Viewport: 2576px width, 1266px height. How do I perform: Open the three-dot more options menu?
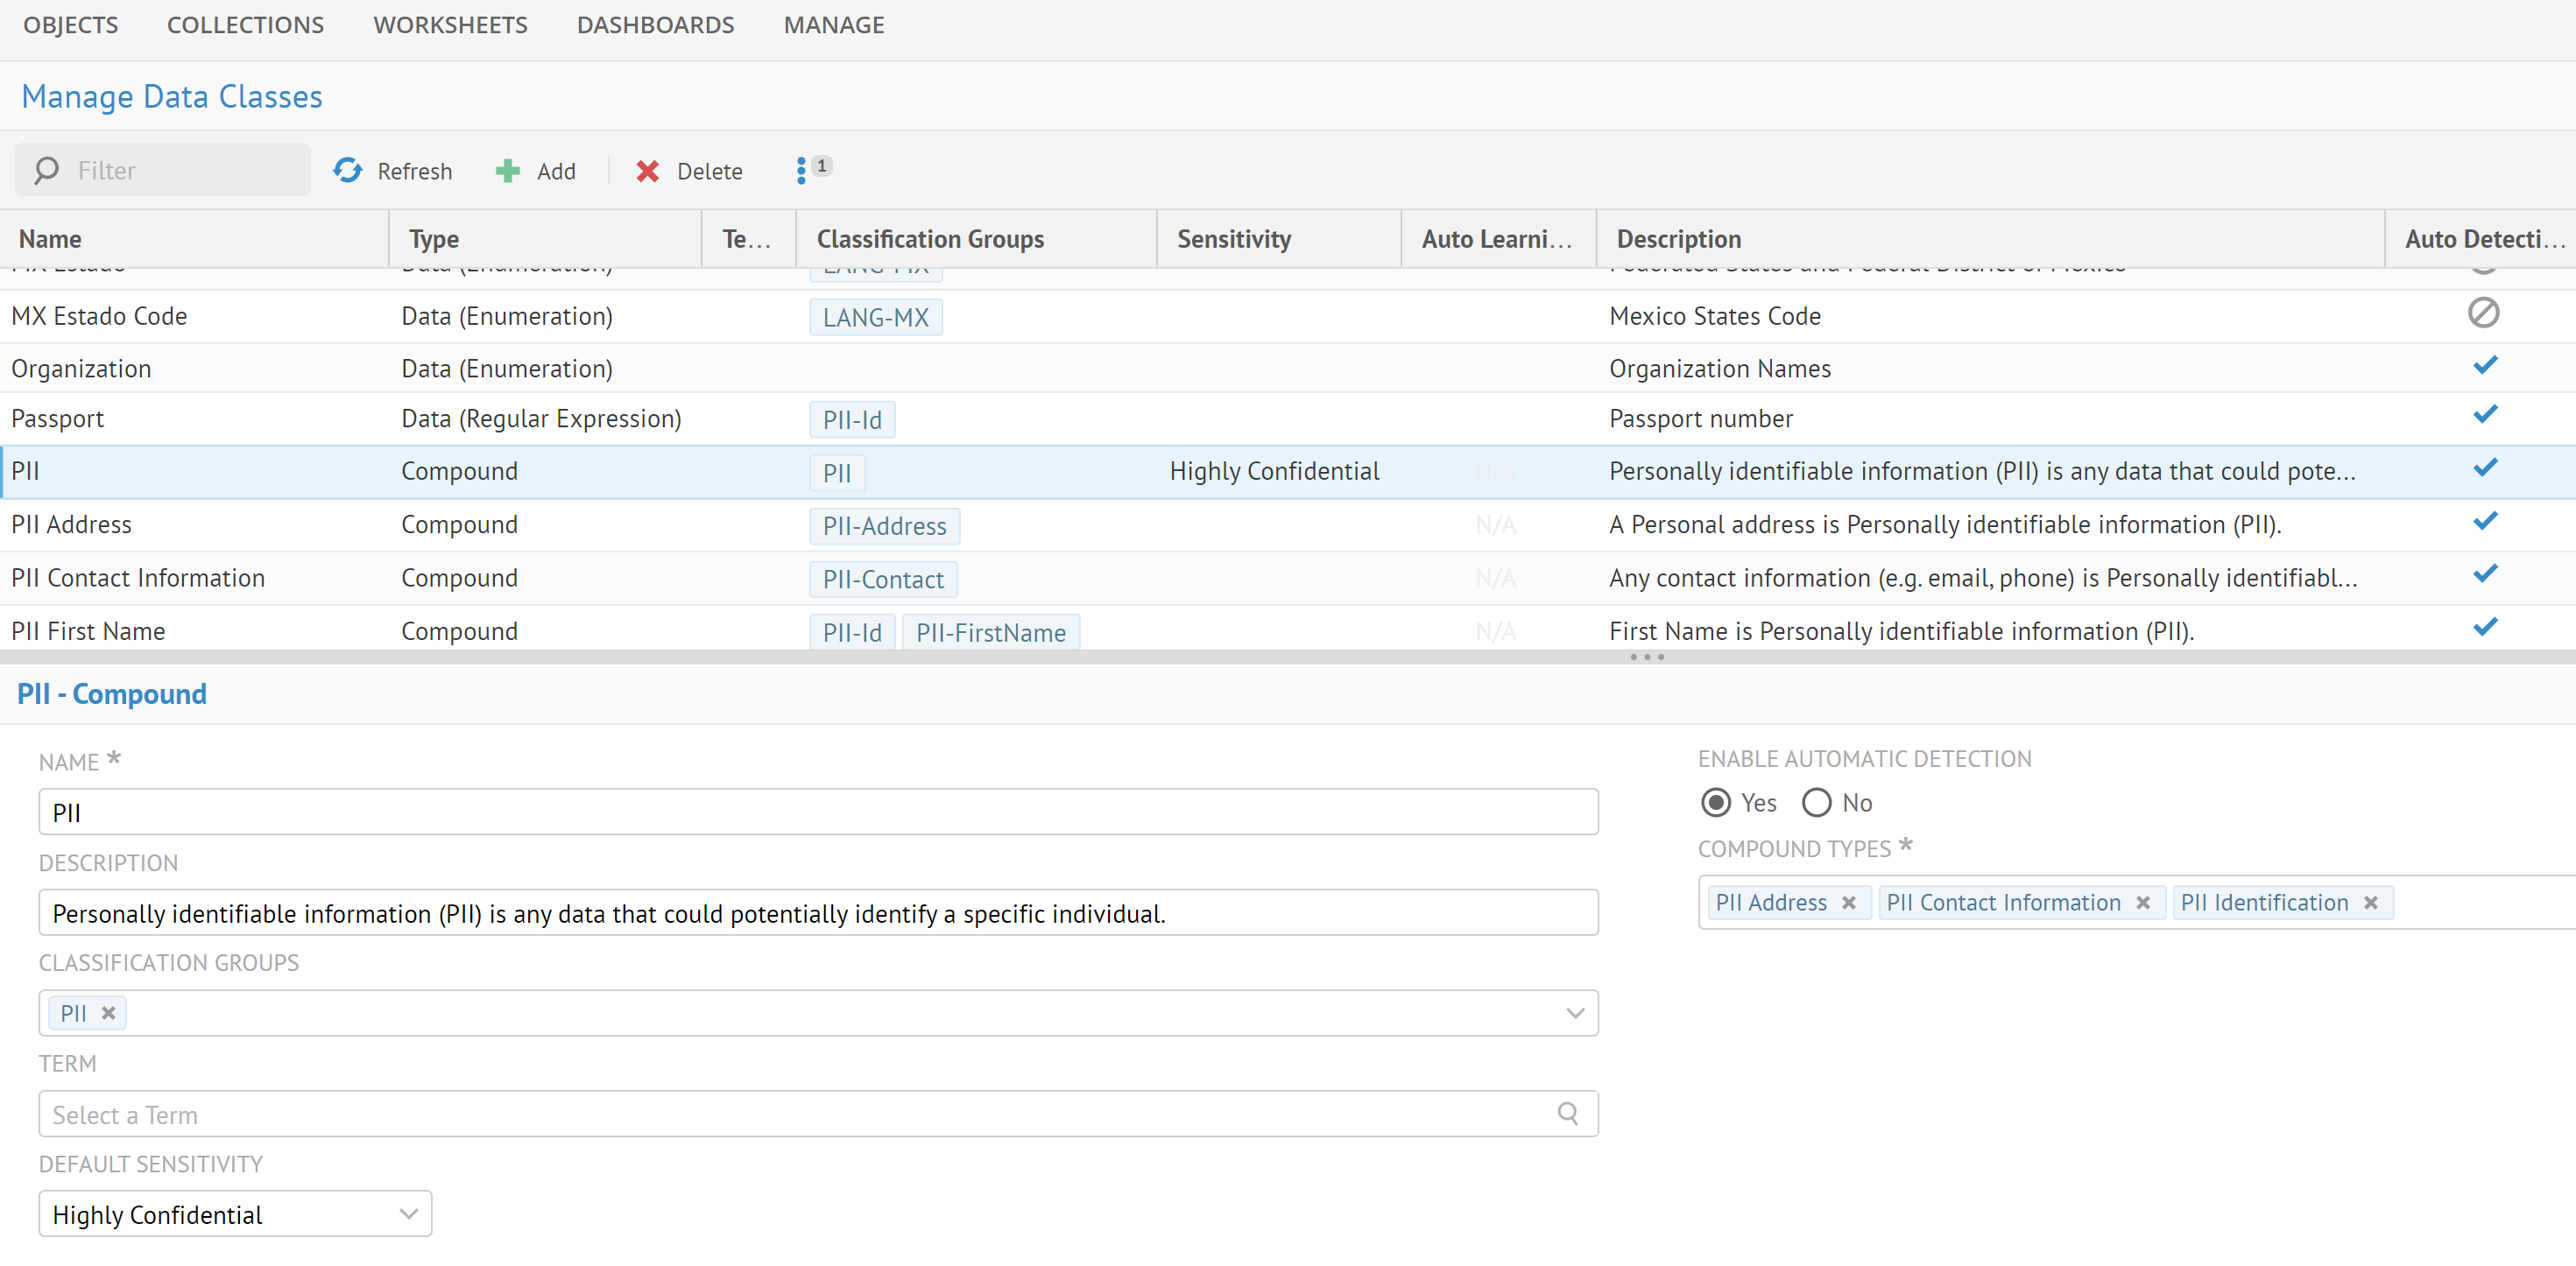(x=801, y=171)
